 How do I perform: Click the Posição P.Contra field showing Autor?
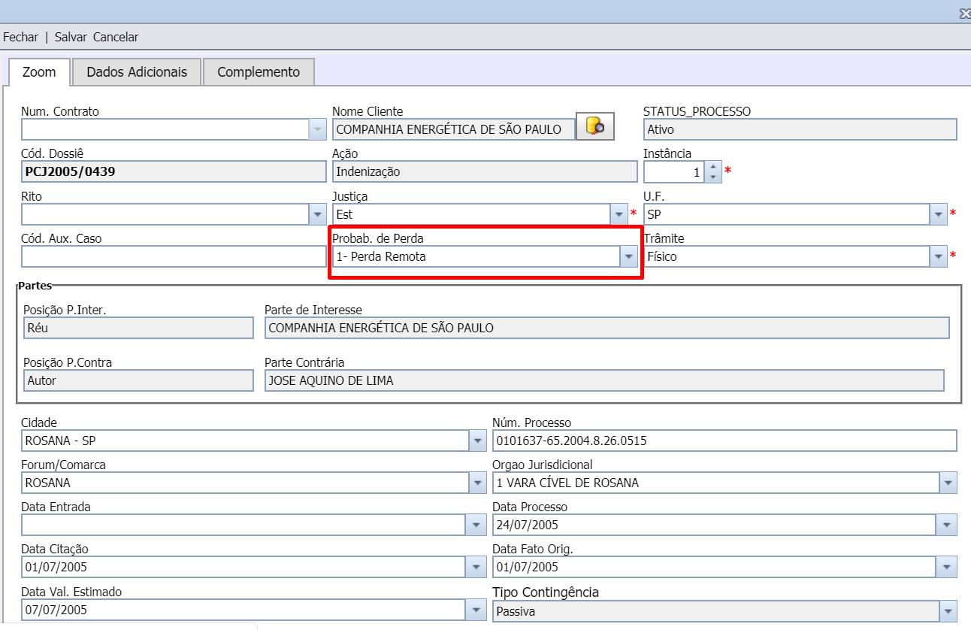[138, 380]
